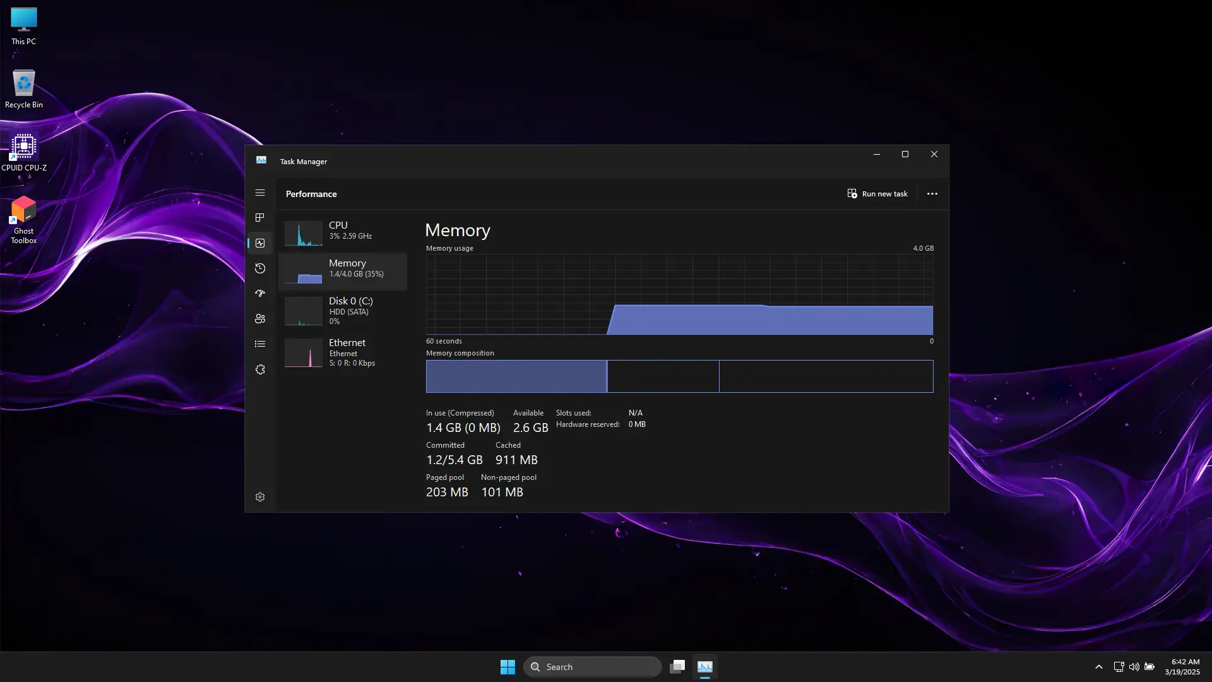
Task: Open the three-dots more options menu
Action: 932,194
